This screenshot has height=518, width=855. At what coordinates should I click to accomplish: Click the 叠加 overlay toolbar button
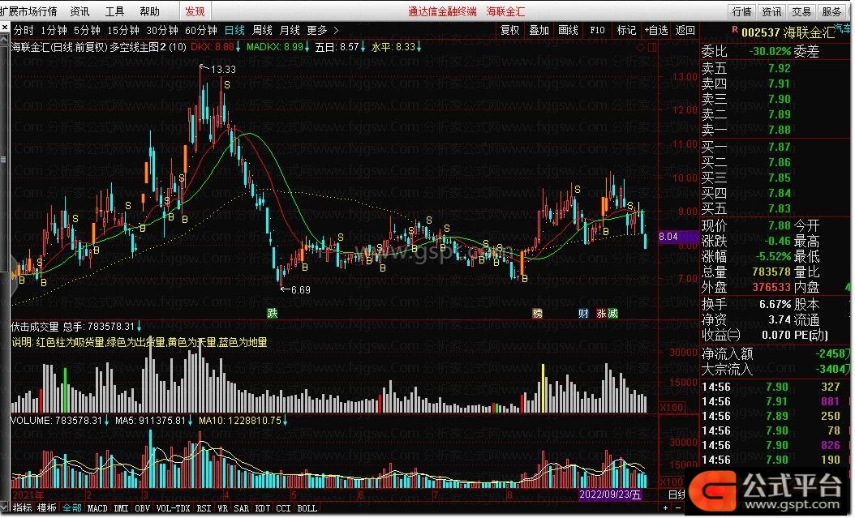(x=539, y=31)
